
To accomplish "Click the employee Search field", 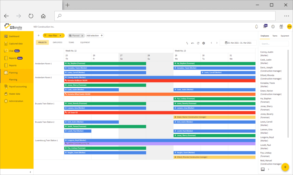I will click(274, 44).
